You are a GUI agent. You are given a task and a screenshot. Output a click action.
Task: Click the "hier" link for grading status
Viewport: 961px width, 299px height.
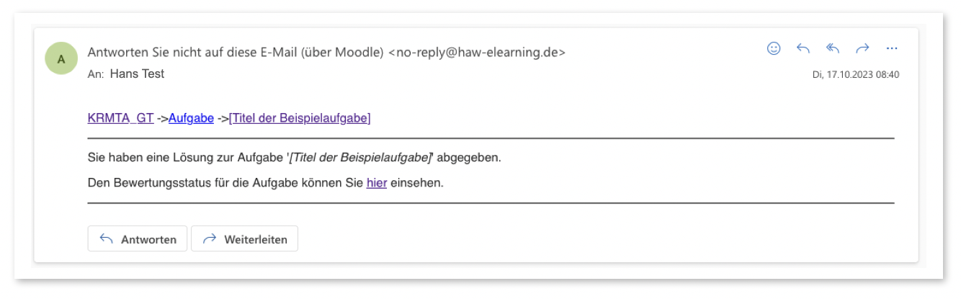(x=377, y=183)
